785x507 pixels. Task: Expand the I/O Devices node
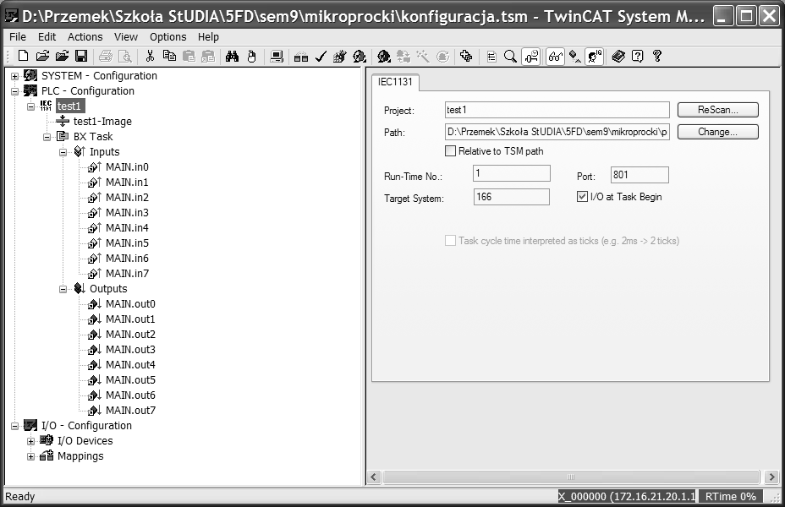point(31,441)
